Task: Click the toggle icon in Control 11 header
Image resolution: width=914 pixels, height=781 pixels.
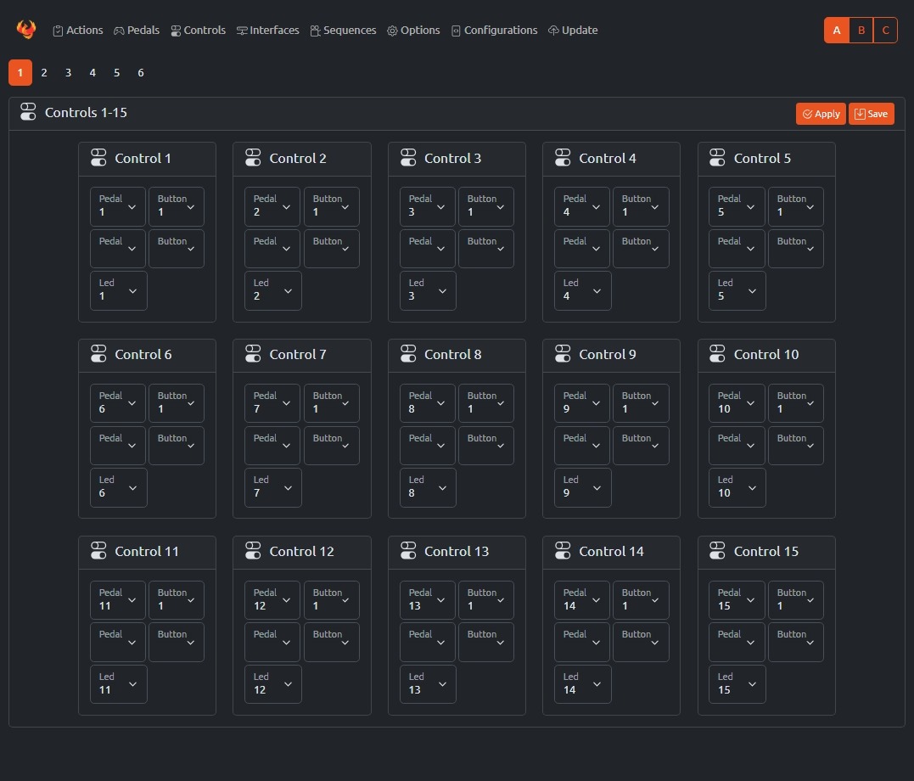Action: (x=98, y=551)
